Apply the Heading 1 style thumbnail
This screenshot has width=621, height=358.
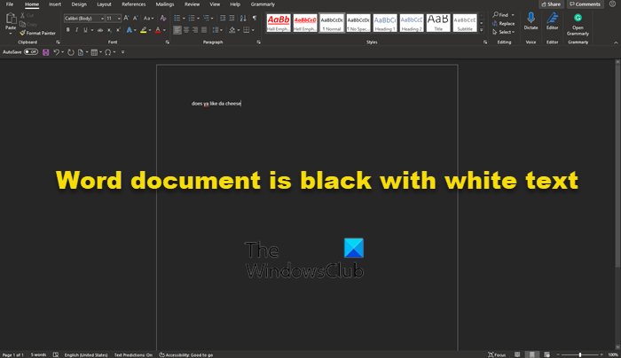point(385,20)
